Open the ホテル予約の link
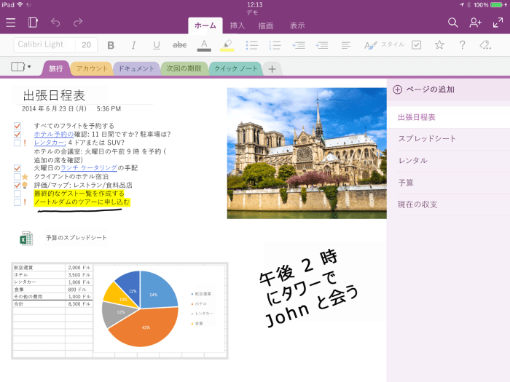 coord(54,134)
